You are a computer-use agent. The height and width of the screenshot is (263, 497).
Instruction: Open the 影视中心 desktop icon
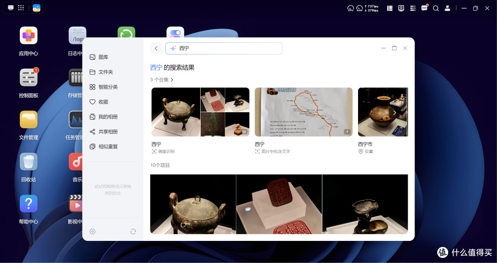tap(76, 204)
